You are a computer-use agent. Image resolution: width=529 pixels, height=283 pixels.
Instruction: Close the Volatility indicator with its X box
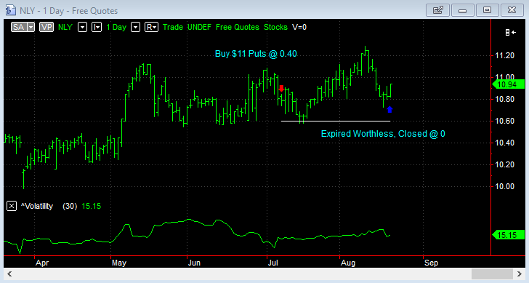point(12,206)
